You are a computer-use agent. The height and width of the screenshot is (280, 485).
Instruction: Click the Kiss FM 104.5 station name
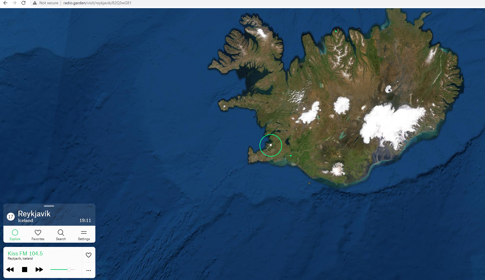tap(25, 253)
